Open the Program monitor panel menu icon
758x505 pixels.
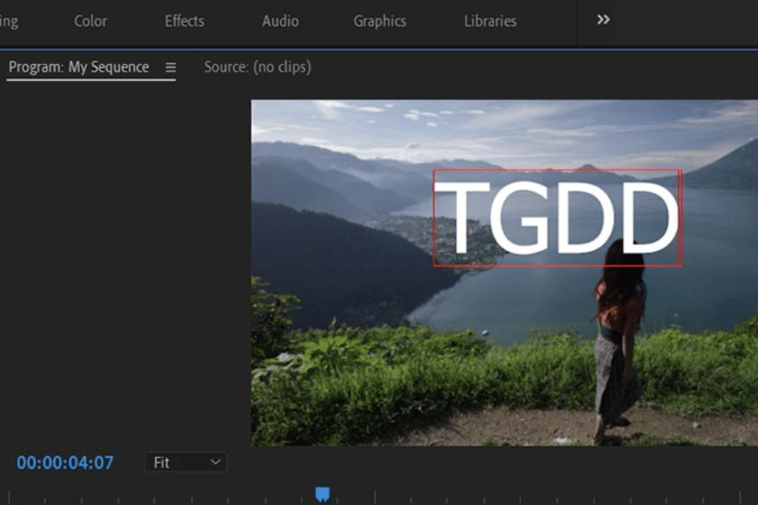click(170, 67)
